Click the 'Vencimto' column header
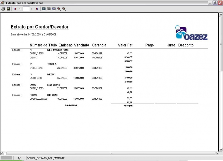The width and height of the screenshot is (223, 161). click(x=81, y=45)
